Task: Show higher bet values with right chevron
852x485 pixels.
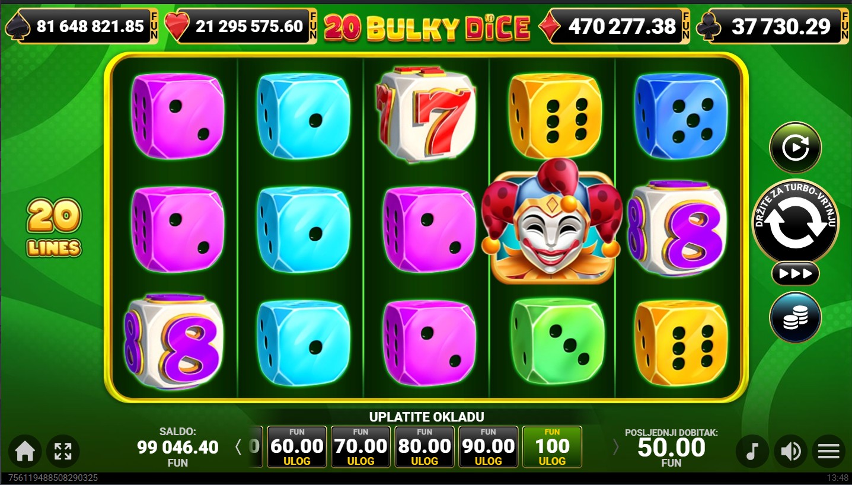Action: point(615,447)
